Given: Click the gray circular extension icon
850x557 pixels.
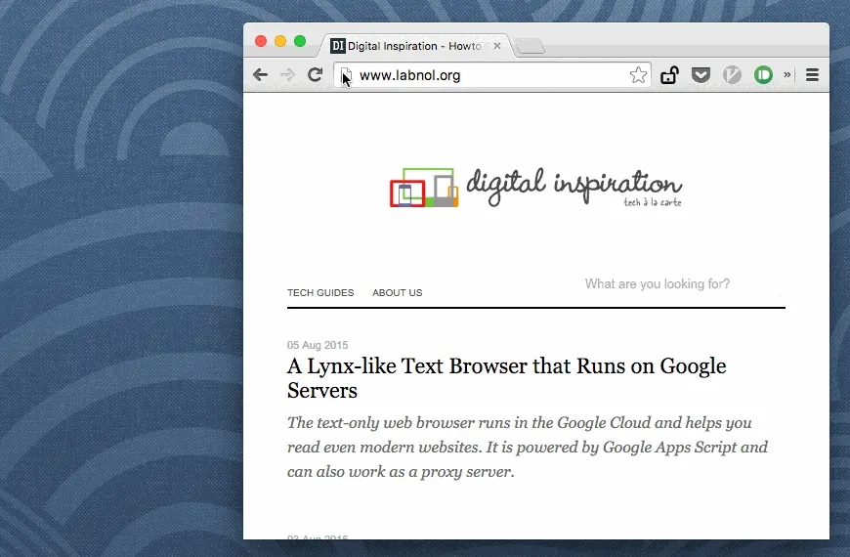Looking at the screenshot, I should 732,75.
